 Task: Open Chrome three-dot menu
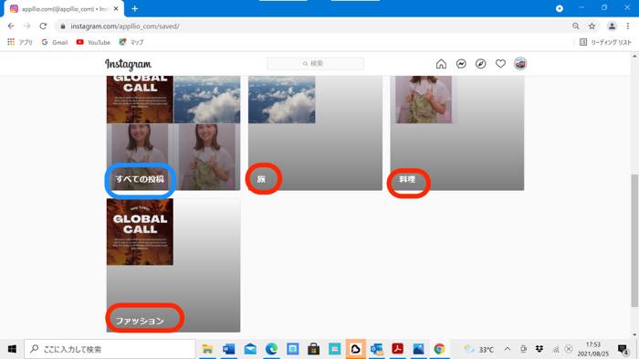(628, 26)
